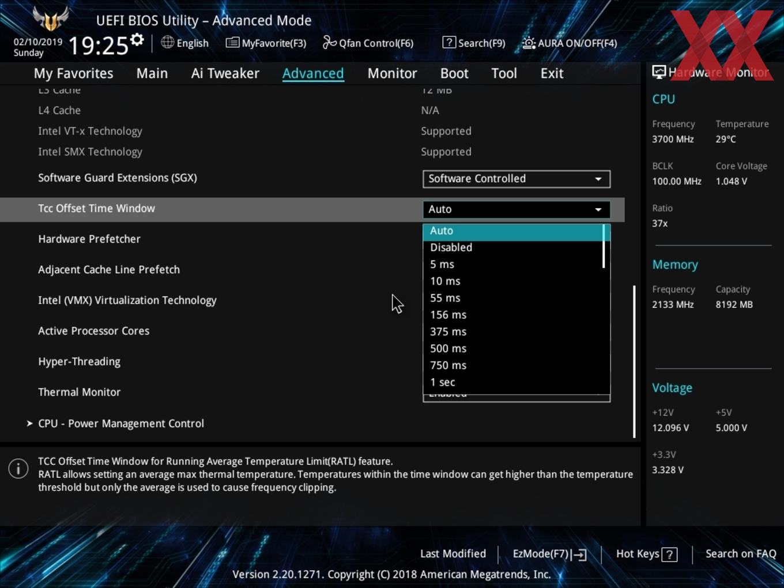This screenshot has width=784, height=588.
Task: Open Qfan Control(F6) fan icon
Action: click(329, 42)
